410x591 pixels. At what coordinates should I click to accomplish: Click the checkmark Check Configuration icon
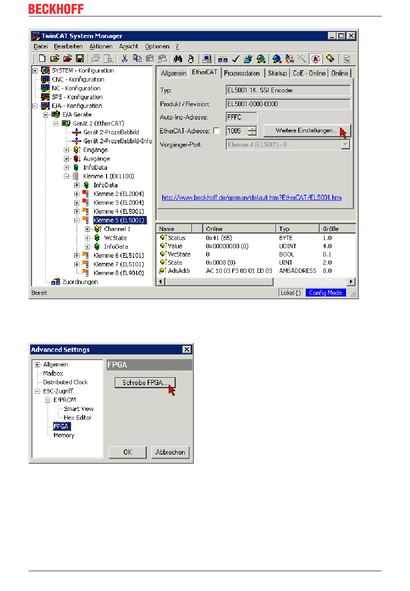[x=236, y=58]
